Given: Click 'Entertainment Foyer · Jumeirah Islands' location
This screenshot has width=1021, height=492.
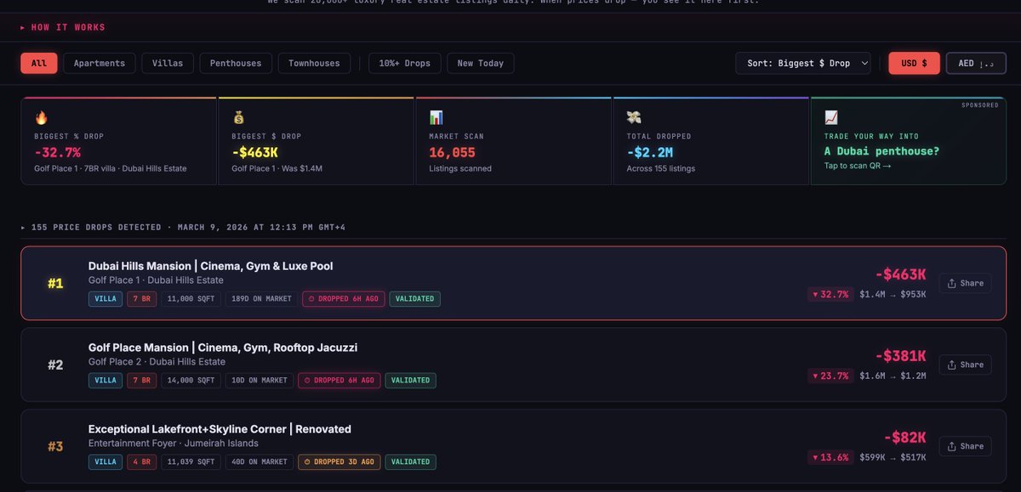Looking at the screenshot, I should tap(174, 444).
